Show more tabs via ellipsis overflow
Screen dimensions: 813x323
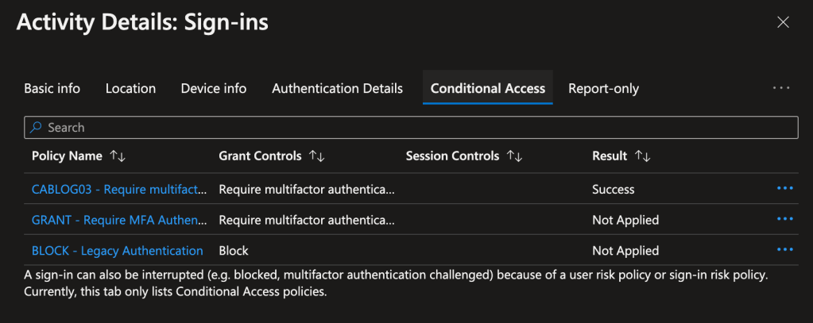point(781,88)
